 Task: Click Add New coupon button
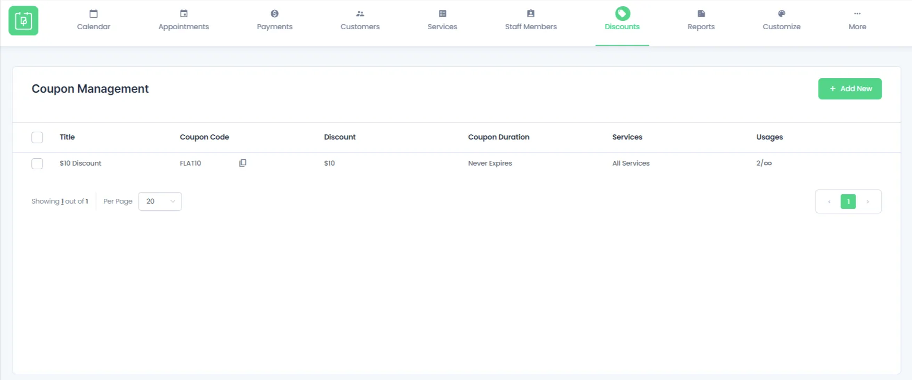[x=850, y=88]
